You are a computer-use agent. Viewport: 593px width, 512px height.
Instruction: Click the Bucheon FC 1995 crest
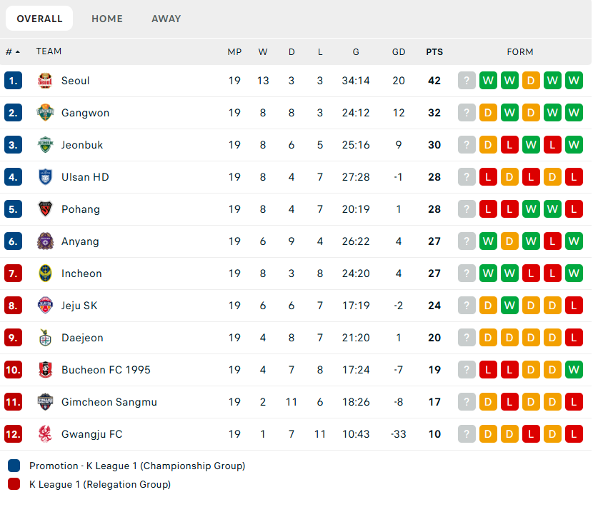pos(45,370)
